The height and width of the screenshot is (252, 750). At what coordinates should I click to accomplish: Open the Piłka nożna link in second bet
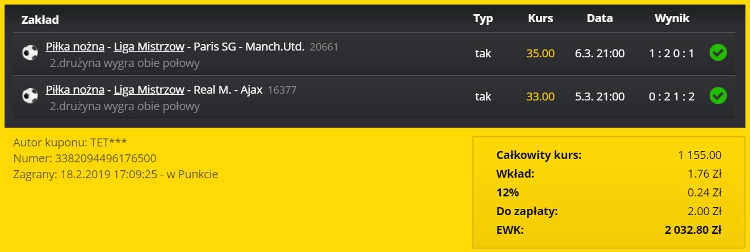pos(75,90)
